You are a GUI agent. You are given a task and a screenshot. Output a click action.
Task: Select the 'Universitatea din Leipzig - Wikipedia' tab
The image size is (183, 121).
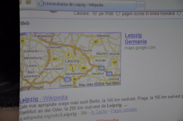pyautogui.click(x=87, y=5)
